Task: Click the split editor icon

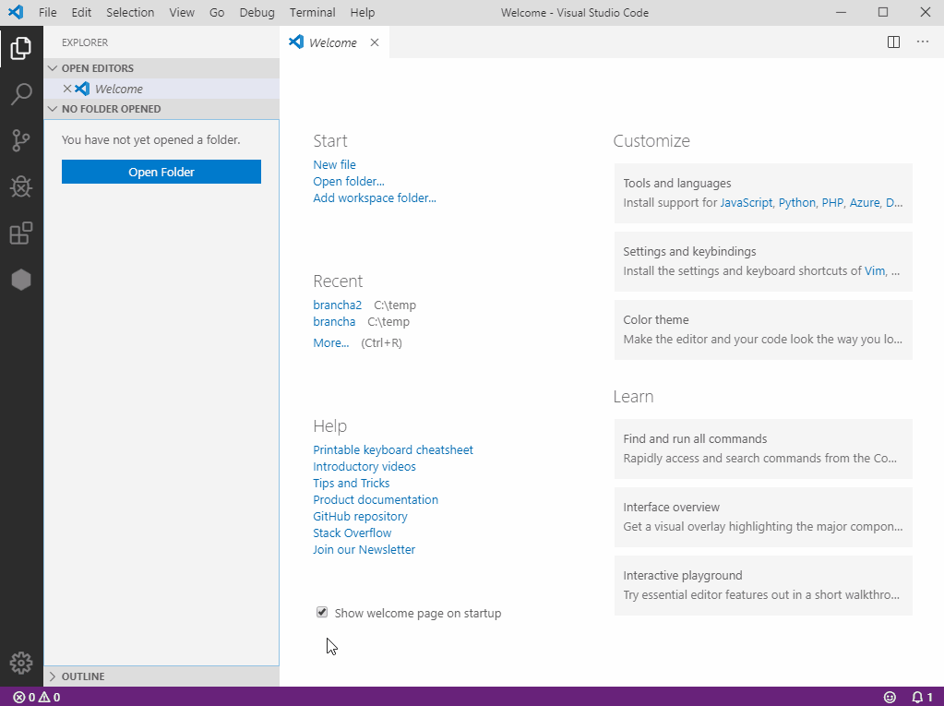Action: tap(893, 42)
